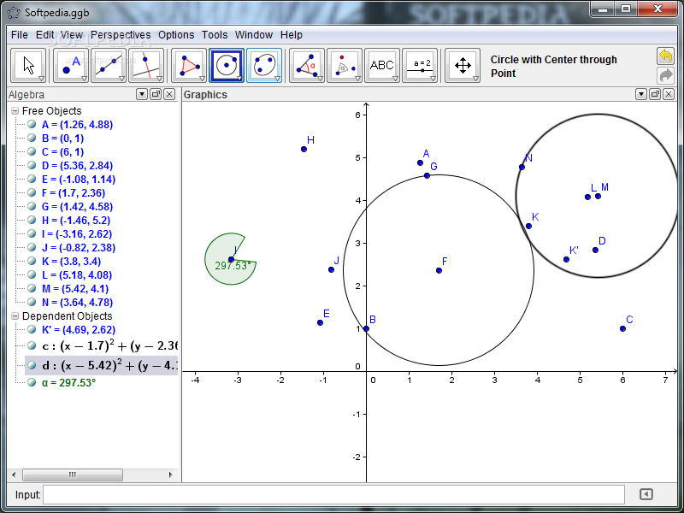Screen dimensions: 684x513
Task: Click the Undo arrow button
Action: (665, 56)
